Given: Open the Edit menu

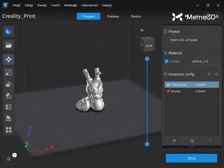Looking at the screenshot, I should [29, 5].
